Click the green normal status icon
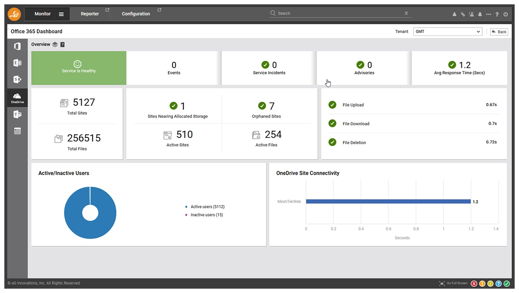 (x=506, y=283)
